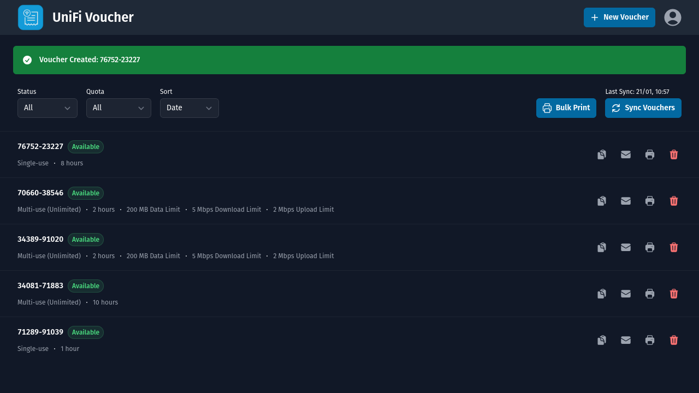Screen dimensions: 699x393
Task: Start Bulk Print of vouchers
Action: pos(566,108)
